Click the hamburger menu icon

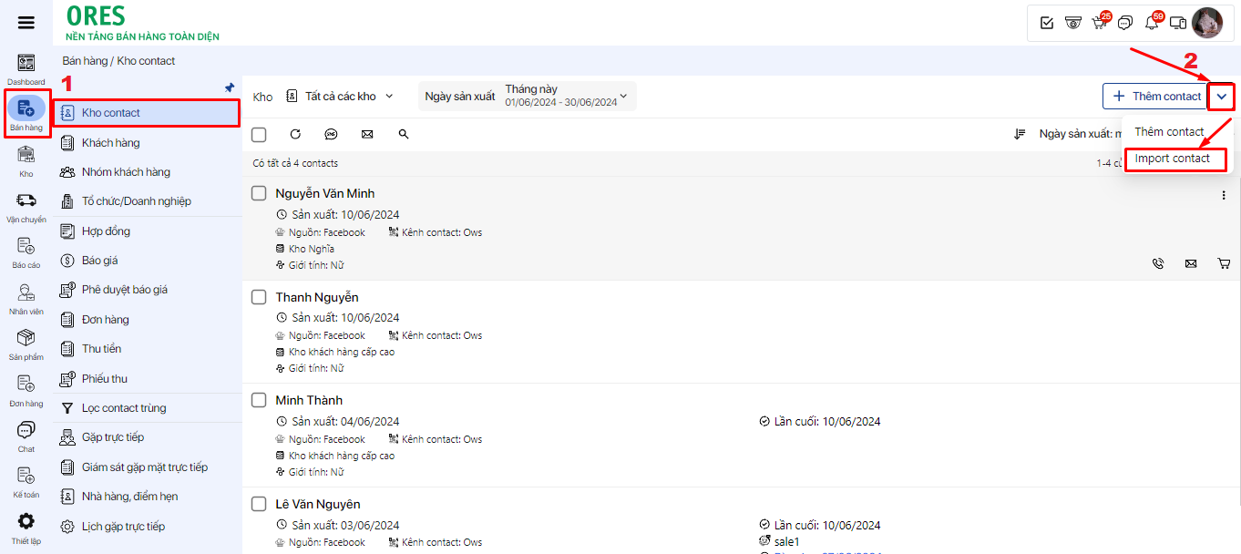pyautogui.click(x=26, y=23)
